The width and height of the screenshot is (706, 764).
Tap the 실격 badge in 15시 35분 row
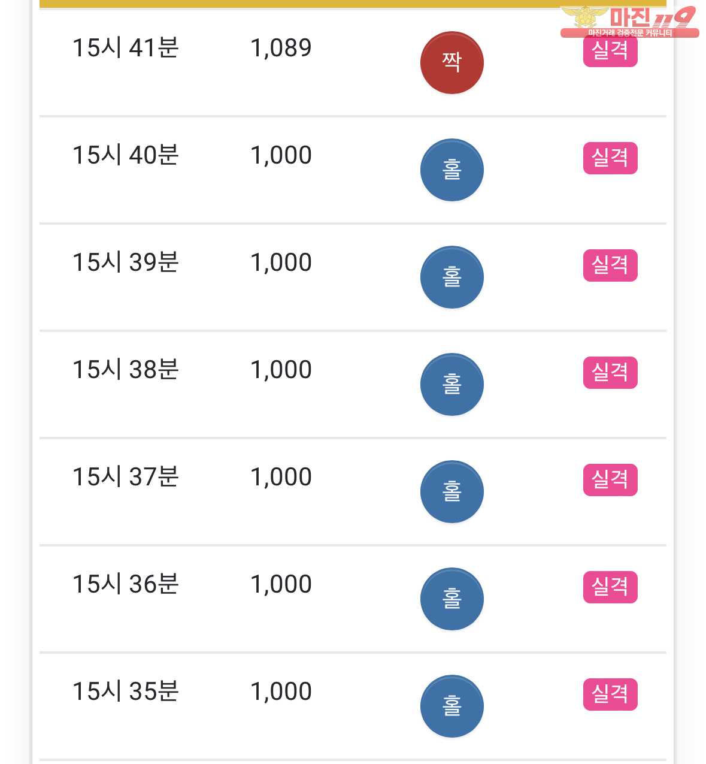(610, 694)
